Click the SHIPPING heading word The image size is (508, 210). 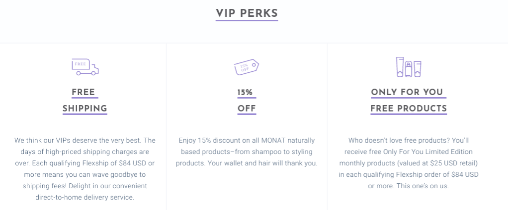(x=85, y=108)
